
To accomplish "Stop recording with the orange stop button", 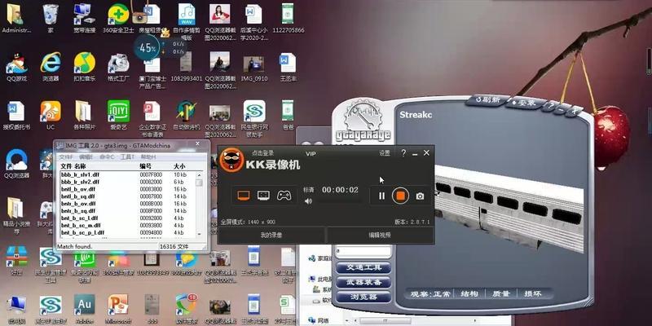I will tap(400, 196).
